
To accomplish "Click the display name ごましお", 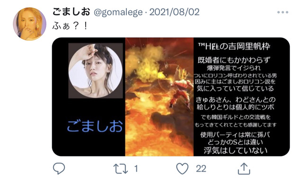I will point(71,12).
